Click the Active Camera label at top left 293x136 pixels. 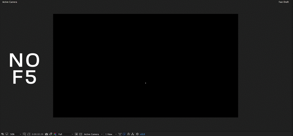pyautogui.click(x=10, y=2)
